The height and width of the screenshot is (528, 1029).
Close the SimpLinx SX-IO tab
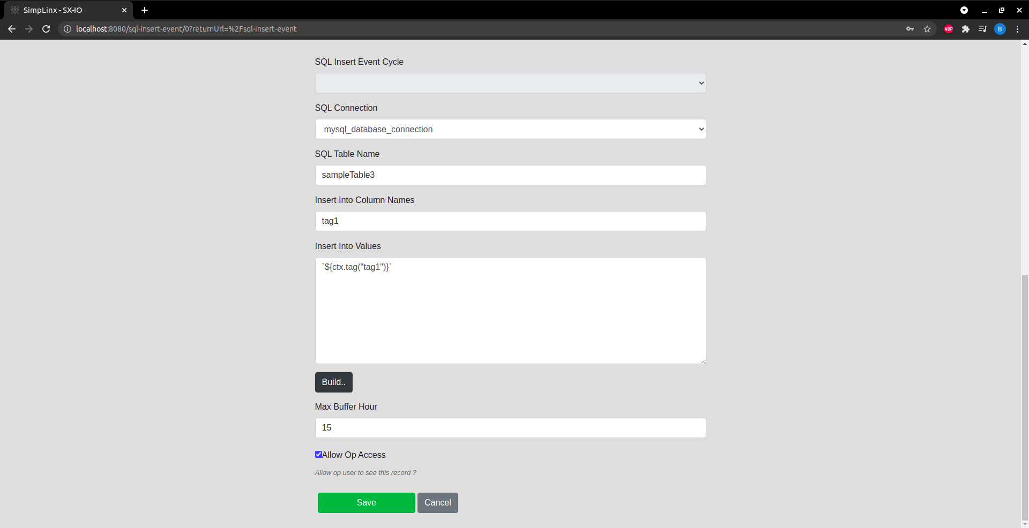(124, 10)
